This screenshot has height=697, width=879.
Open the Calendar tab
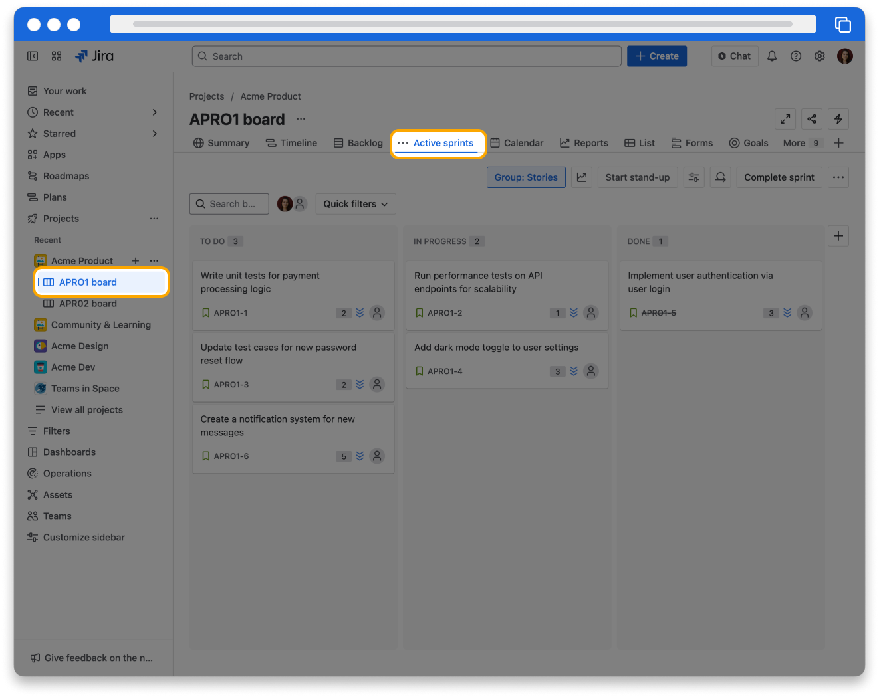tap(517, 143)
